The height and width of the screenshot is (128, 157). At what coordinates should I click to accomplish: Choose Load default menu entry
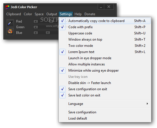pos(105,118)
